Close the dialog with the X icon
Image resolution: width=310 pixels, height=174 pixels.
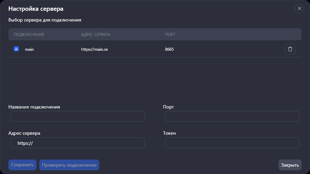click(x=299, y=8)
